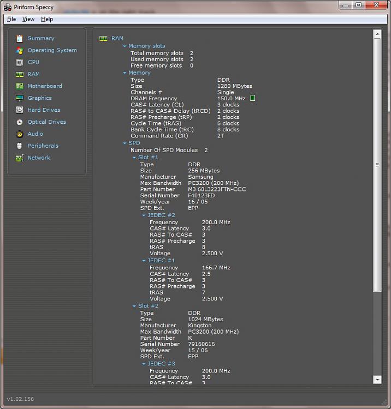Select serial number 'F40123FD'

pos(202,196)
